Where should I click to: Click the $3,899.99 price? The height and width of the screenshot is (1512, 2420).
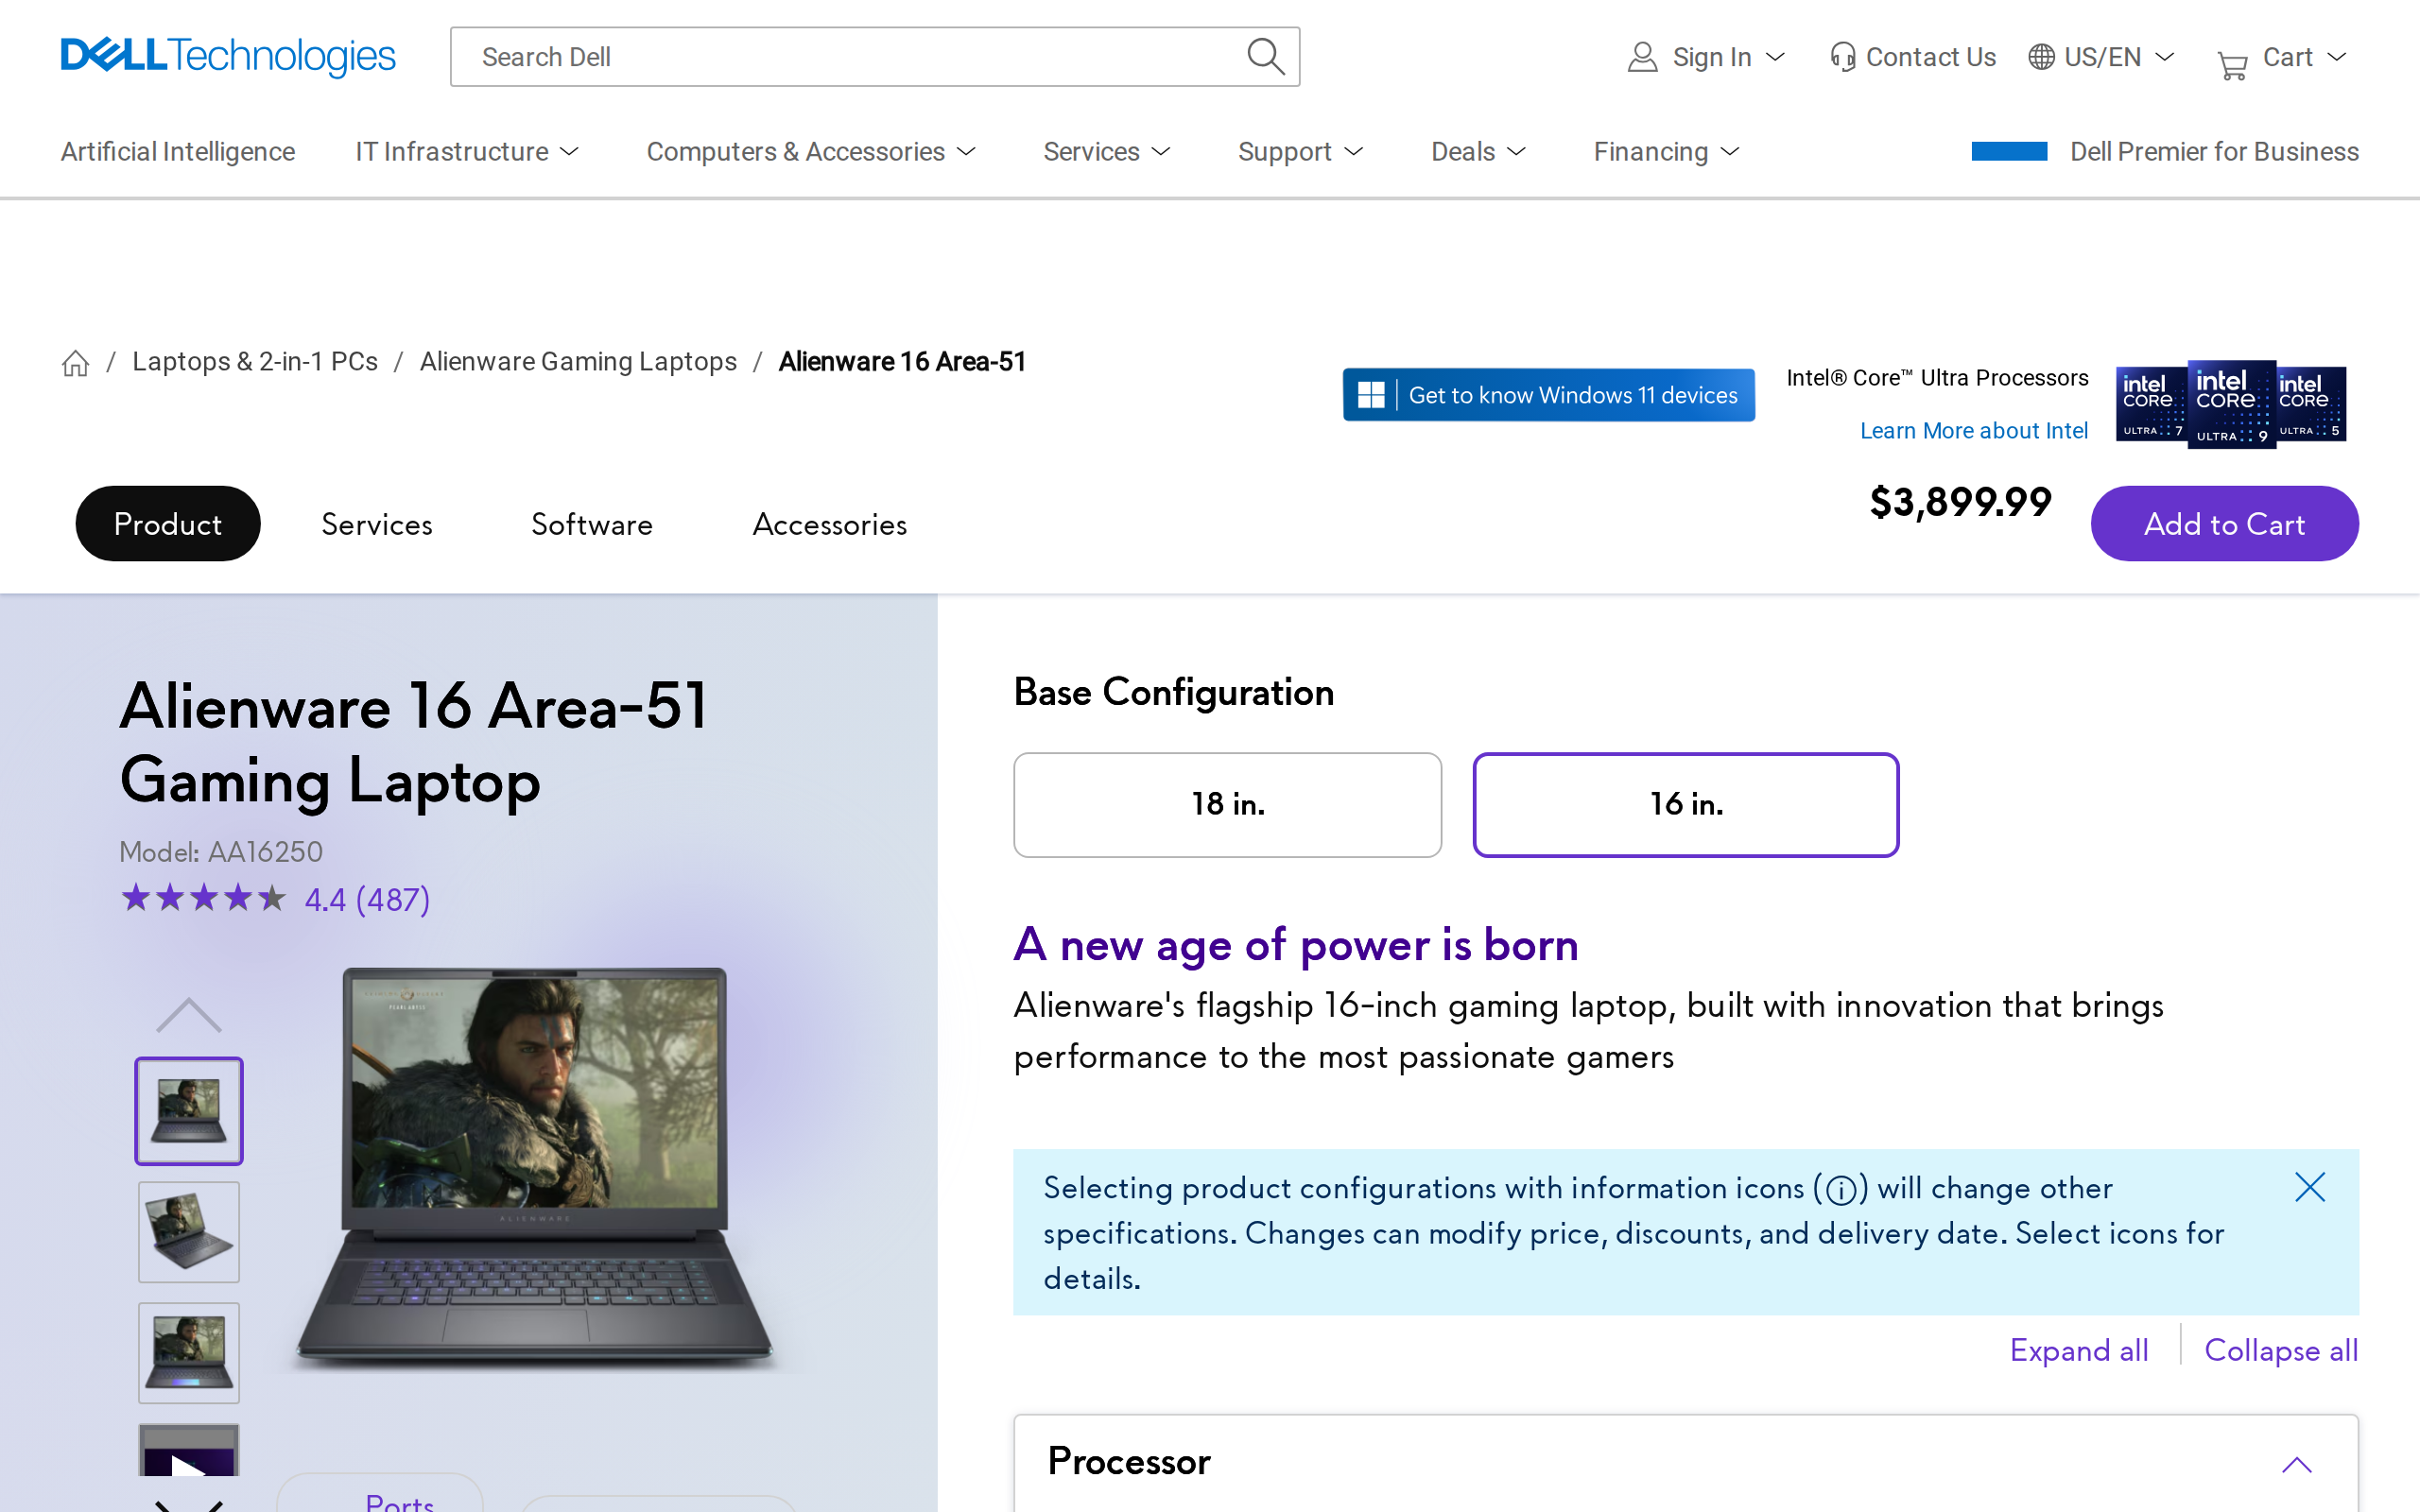[x=1960, y=502]
